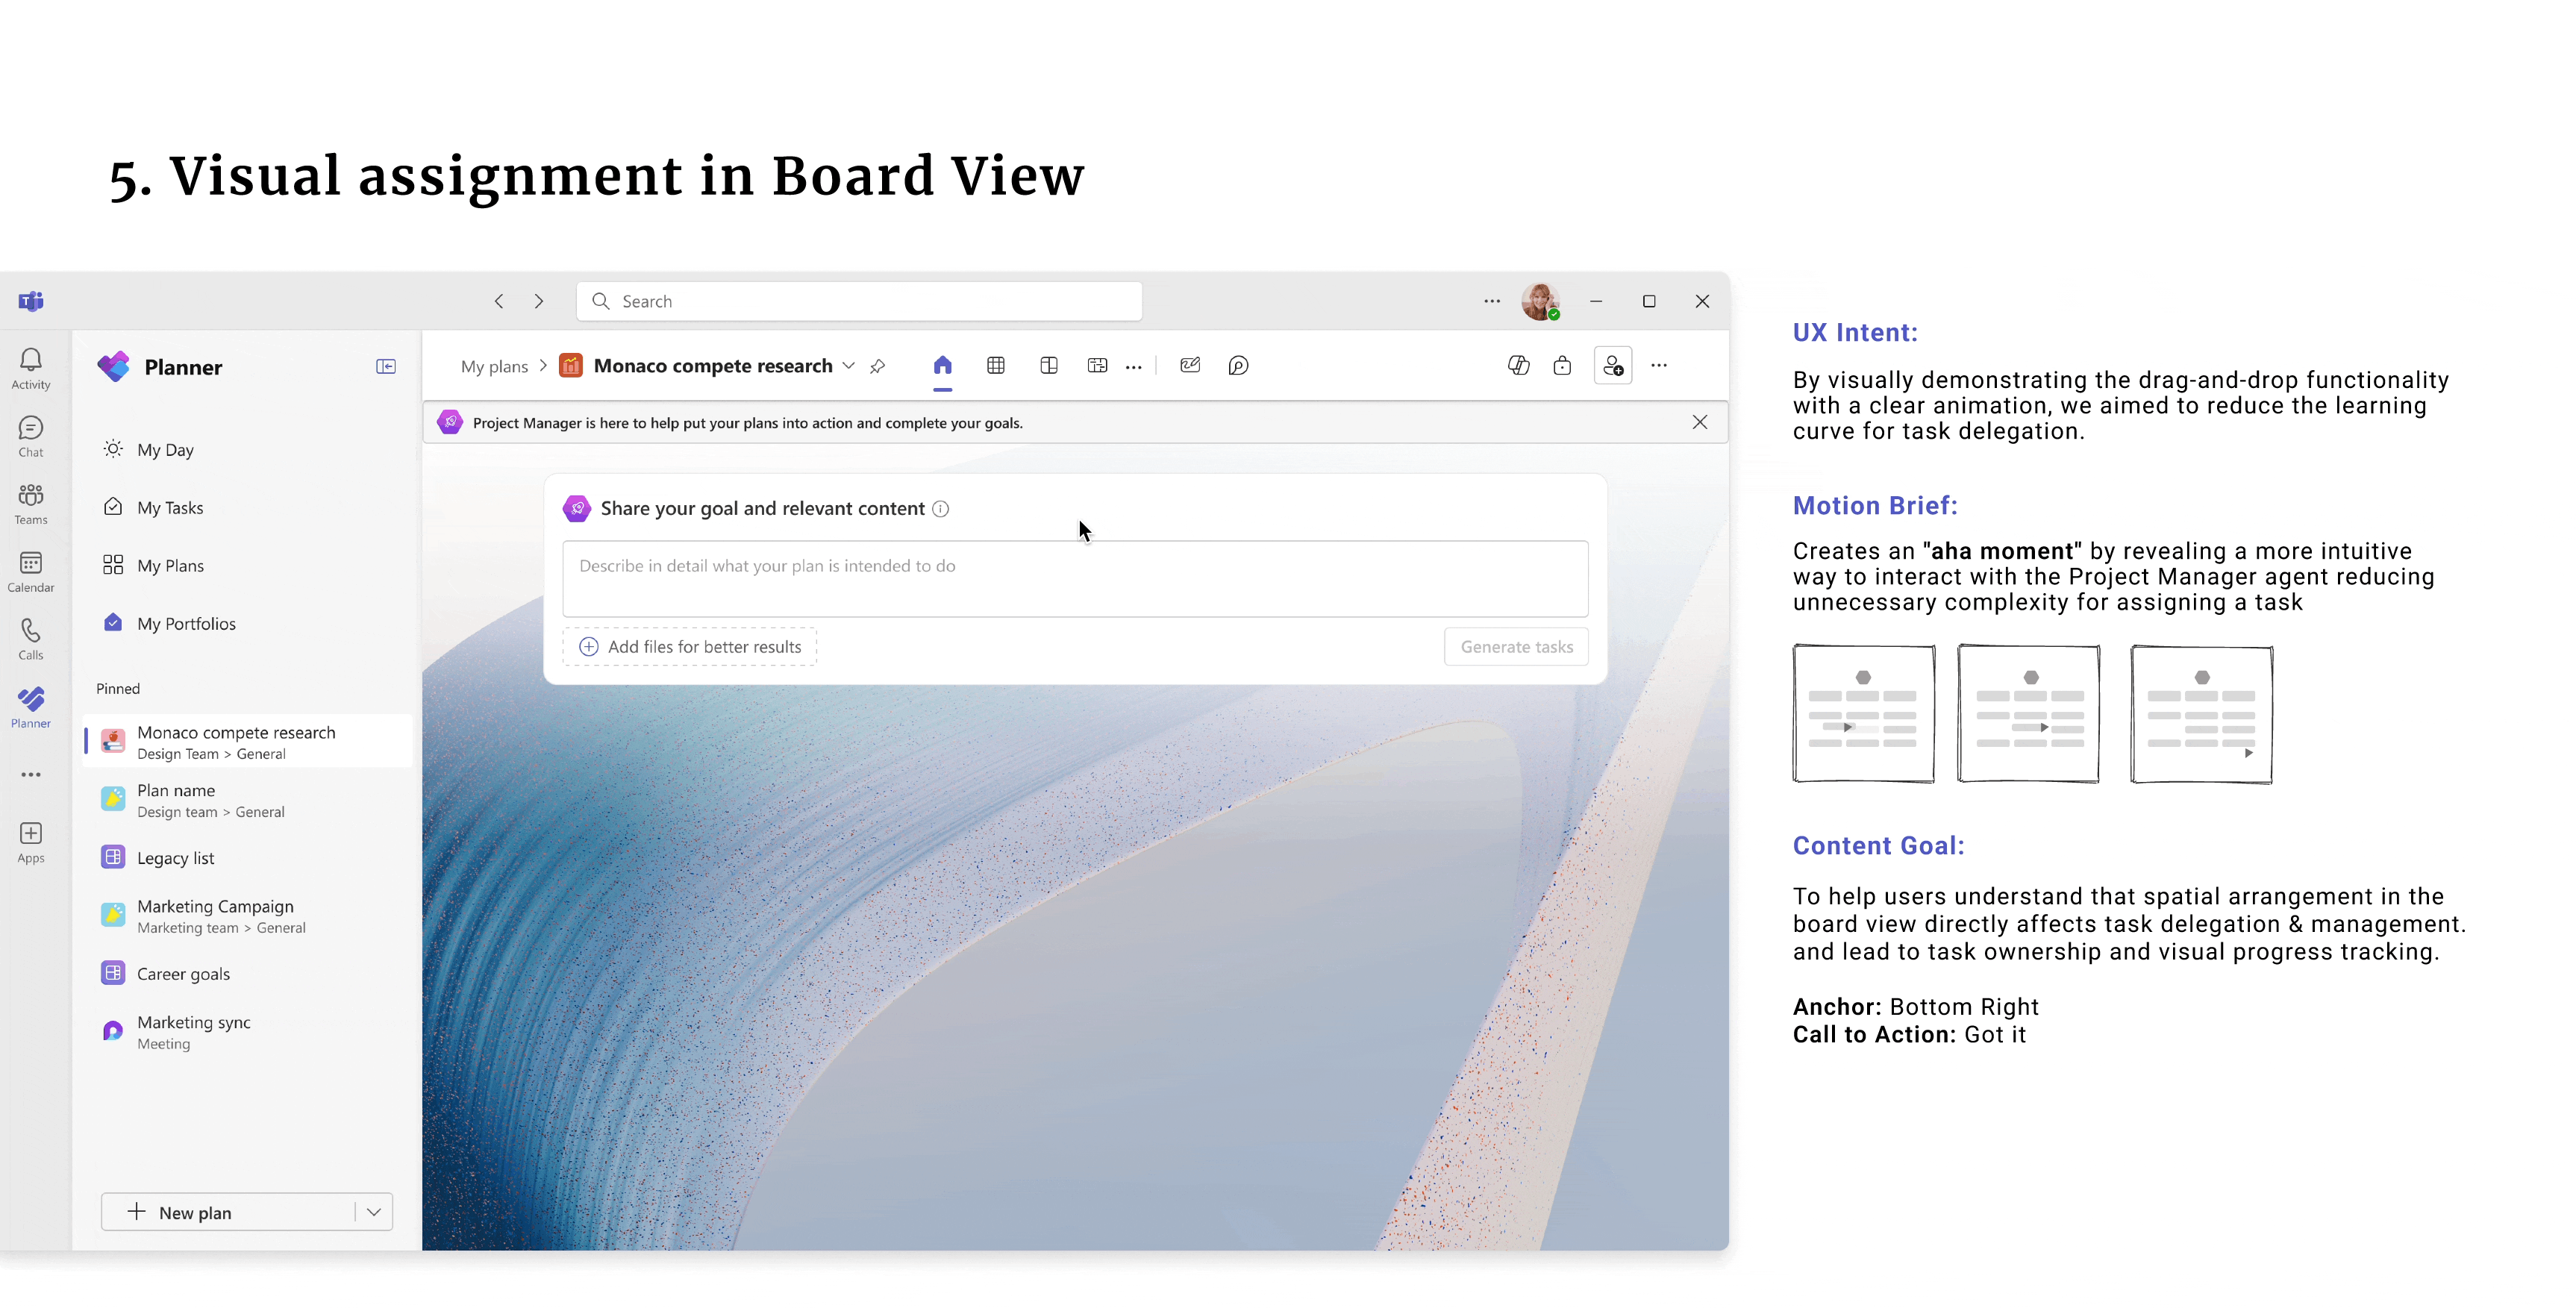The height and width of the screenshot is (1308, 2576).
Task: Click the New plan button
Action: coord(229,1212)
